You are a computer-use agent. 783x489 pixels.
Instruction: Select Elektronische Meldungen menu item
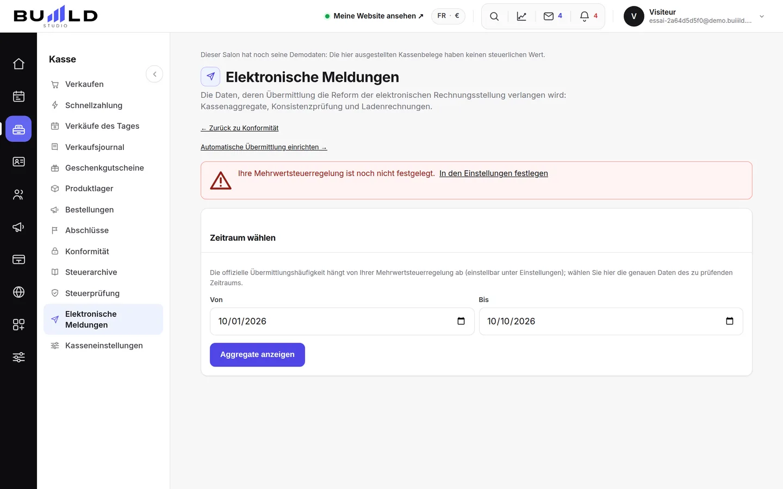pos(103,319)
